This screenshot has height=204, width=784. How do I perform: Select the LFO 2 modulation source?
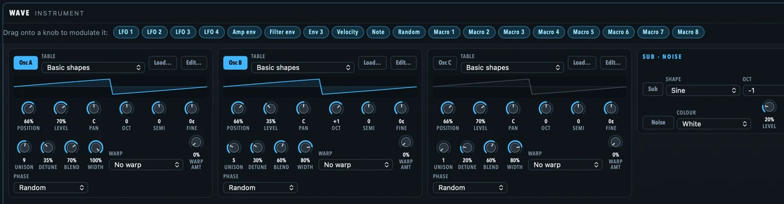[154, 32]
